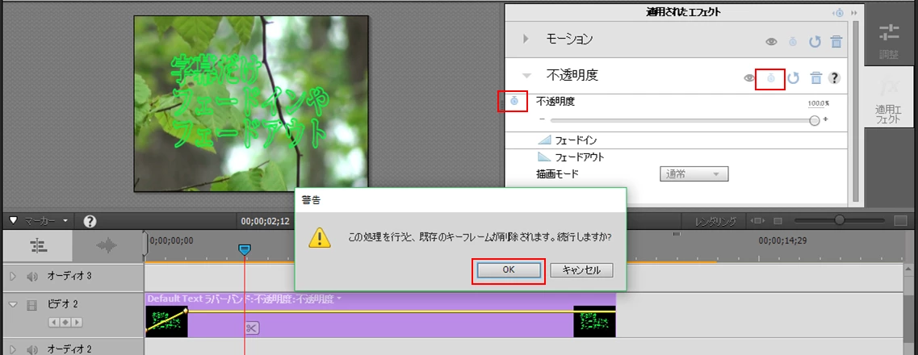Click the 100.0% opacity value
The image size is (918, 355).
[x=818, y=103]
